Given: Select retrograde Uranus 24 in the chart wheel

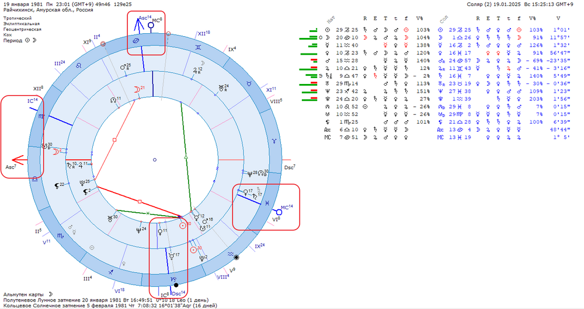Looking at the screenshot, I should click(224, 88).
